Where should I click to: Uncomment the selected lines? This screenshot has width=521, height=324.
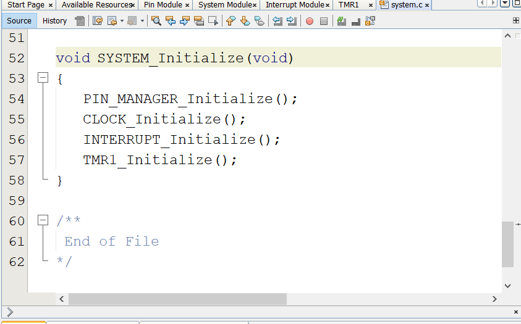(356, 22)
